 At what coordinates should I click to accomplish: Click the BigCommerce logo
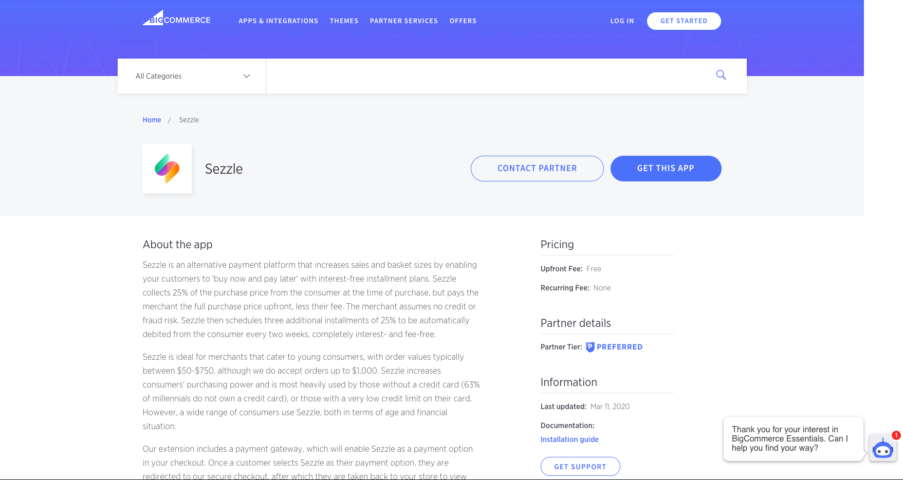click(x=176, y=18)
